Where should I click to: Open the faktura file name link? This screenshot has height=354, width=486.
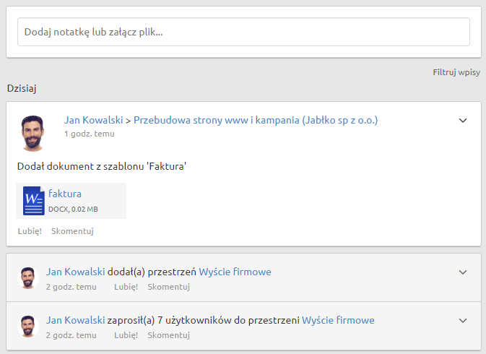pyautogui.click(x=65, y=194)
